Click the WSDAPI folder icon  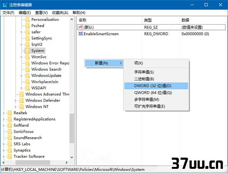click(x=27, y=88)
